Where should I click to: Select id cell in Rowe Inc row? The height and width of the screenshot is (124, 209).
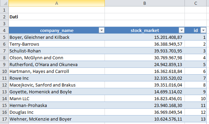click(195, 78)
